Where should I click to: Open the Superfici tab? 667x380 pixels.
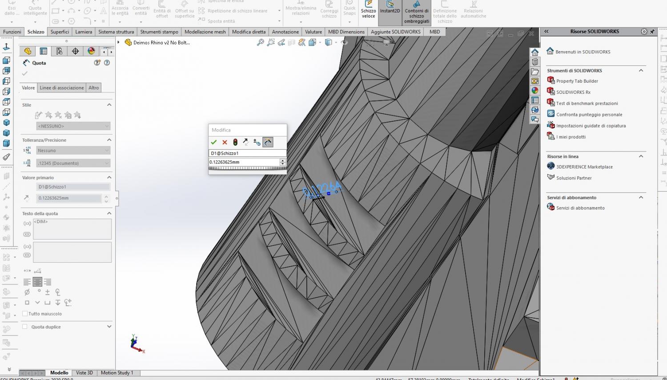(60, 32)
